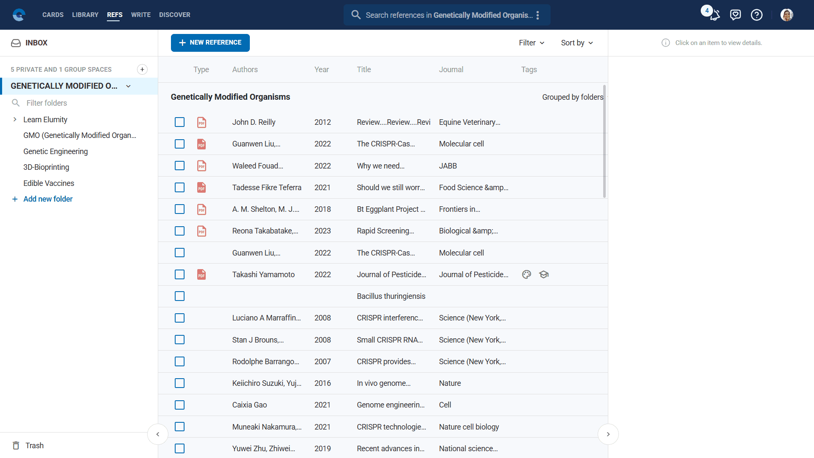This screenshot has height=458, width=814.
Task: Click the palette tag icon on Takashi Yamamoto row
Action: [x=526, y=275]
